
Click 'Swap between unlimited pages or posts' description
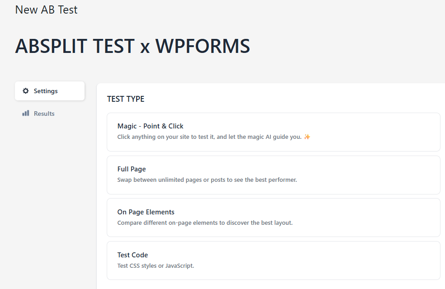pyautogui.click(x=207, y=180)
